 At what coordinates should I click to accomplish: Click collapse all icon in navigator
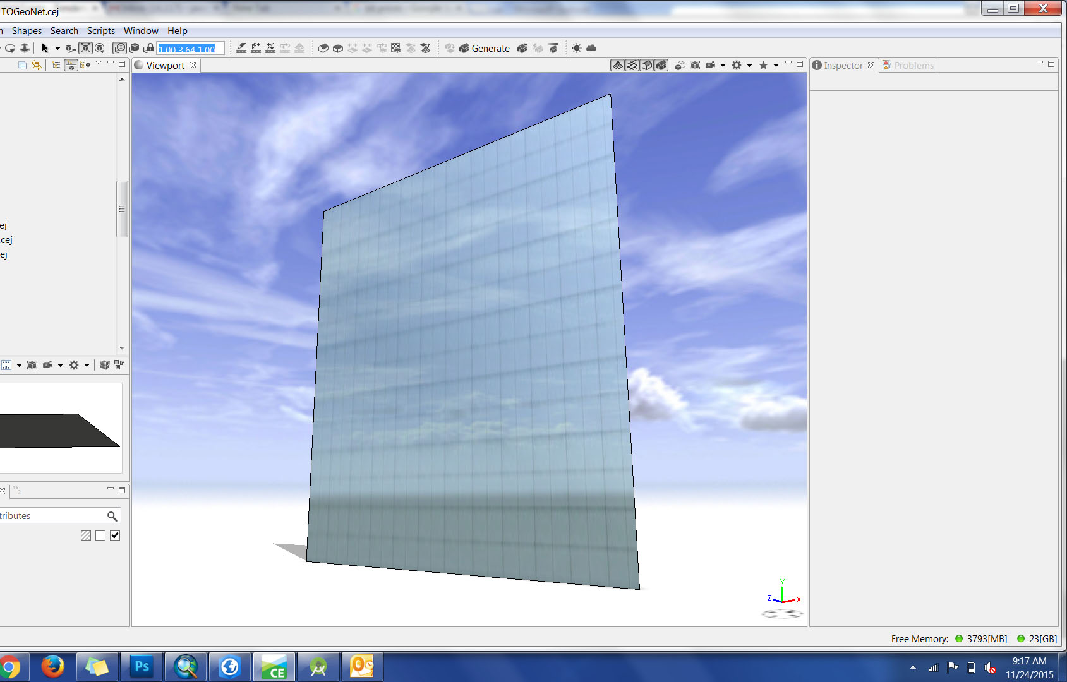[23, 65]
